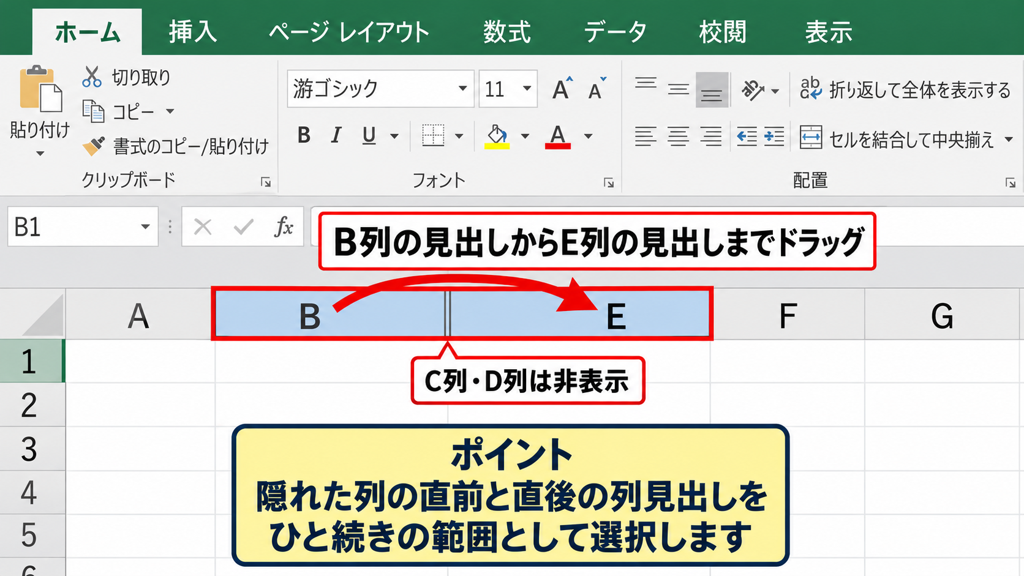
Task: Open the Font group dialog launcher
Action: tap(609, 182)
